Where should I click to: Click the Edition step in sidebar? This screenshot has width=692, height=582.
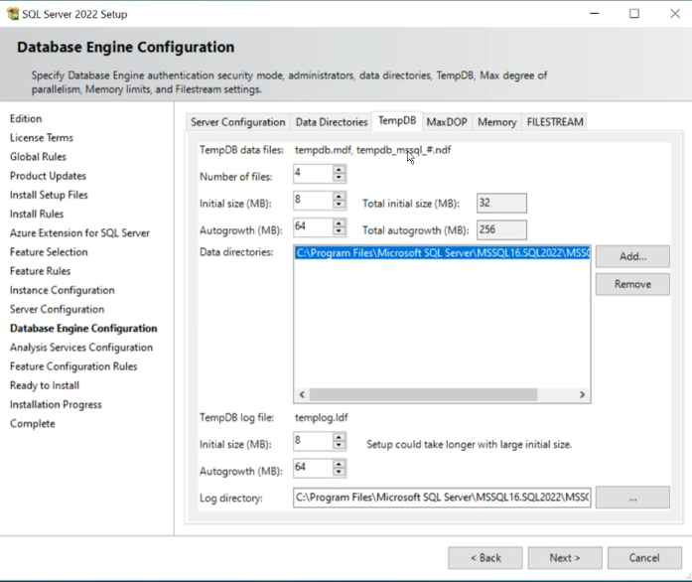coord(26,119)
